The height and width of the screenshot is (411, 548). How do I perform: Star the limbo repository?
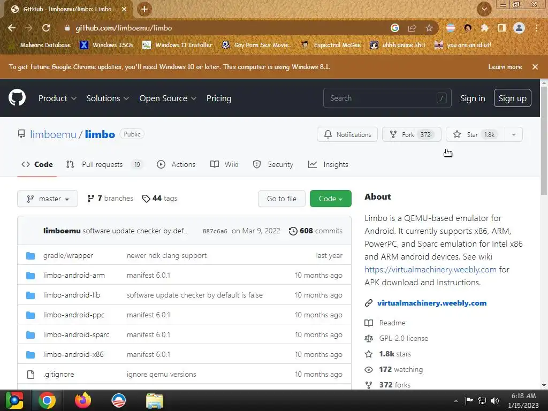coord(475,134)
